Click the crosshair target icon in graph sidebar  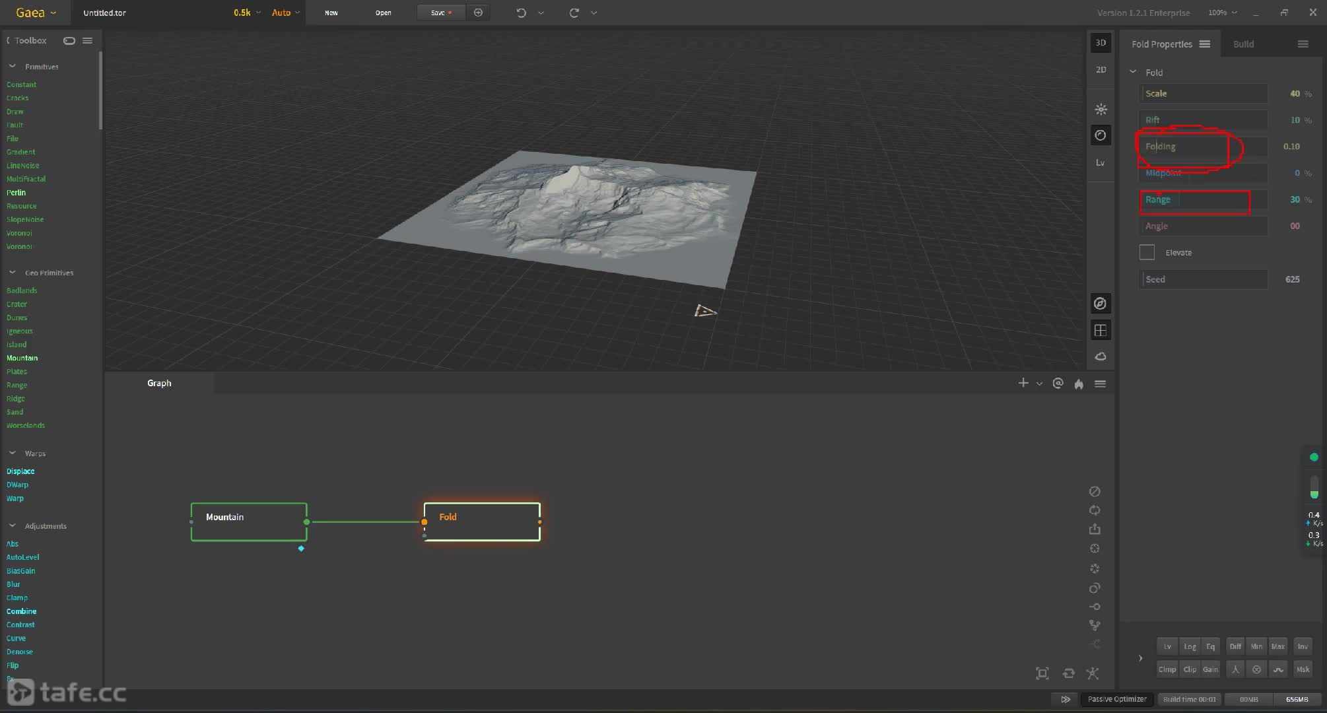(1095, 549)
